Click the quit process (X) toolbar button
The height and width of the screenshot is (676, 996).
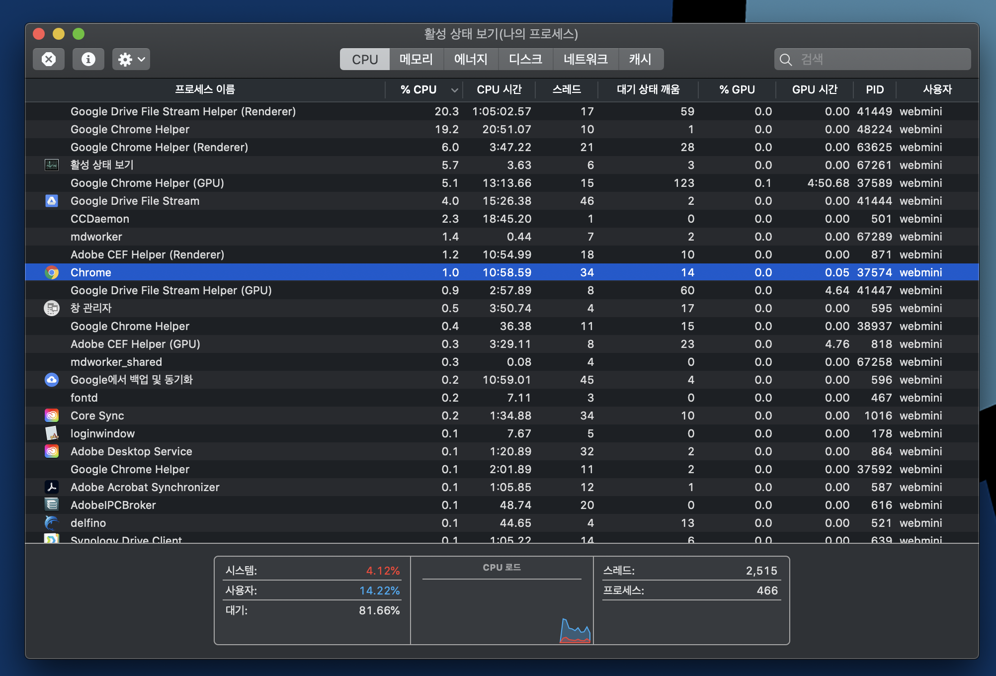49,60
